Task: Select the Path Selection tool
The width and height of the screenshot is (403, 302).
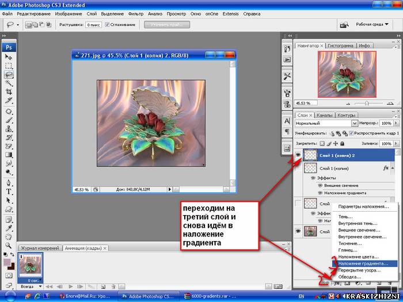Action: coord(9,201)
